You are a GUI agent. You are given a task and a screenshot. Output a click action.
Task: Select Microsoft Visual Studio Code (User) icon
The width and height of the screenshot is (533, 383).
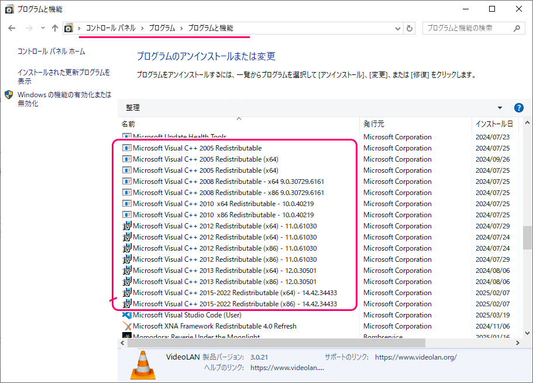[127, 315]
